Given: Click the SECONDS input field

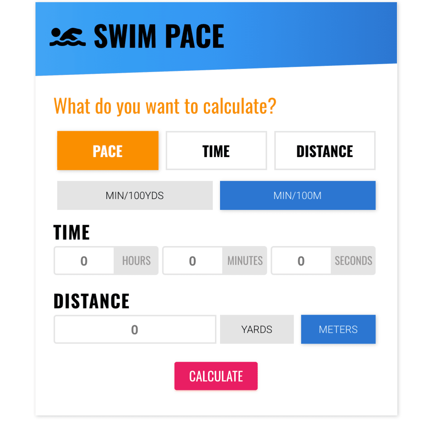Looking at the screenshot, I should pyautogui.click(x=301, y=260).
